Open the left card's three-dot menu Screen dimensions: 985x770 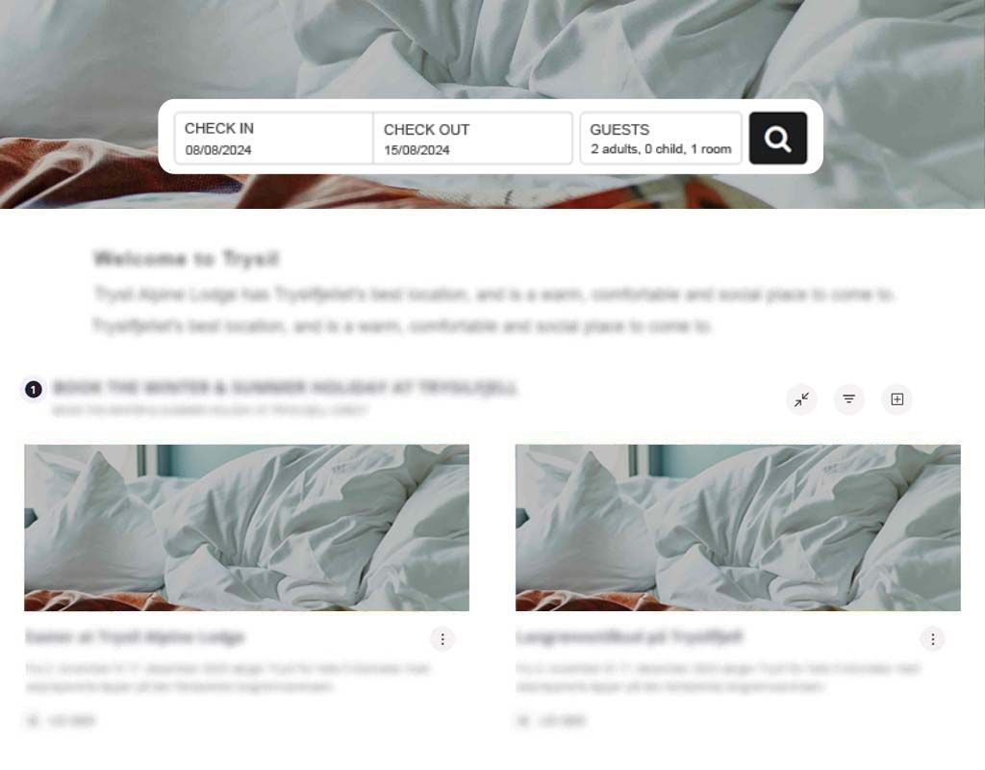tap(442, 639)
